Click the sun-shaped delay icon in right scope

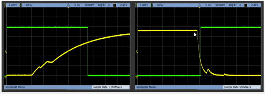[x=199, y=5]
